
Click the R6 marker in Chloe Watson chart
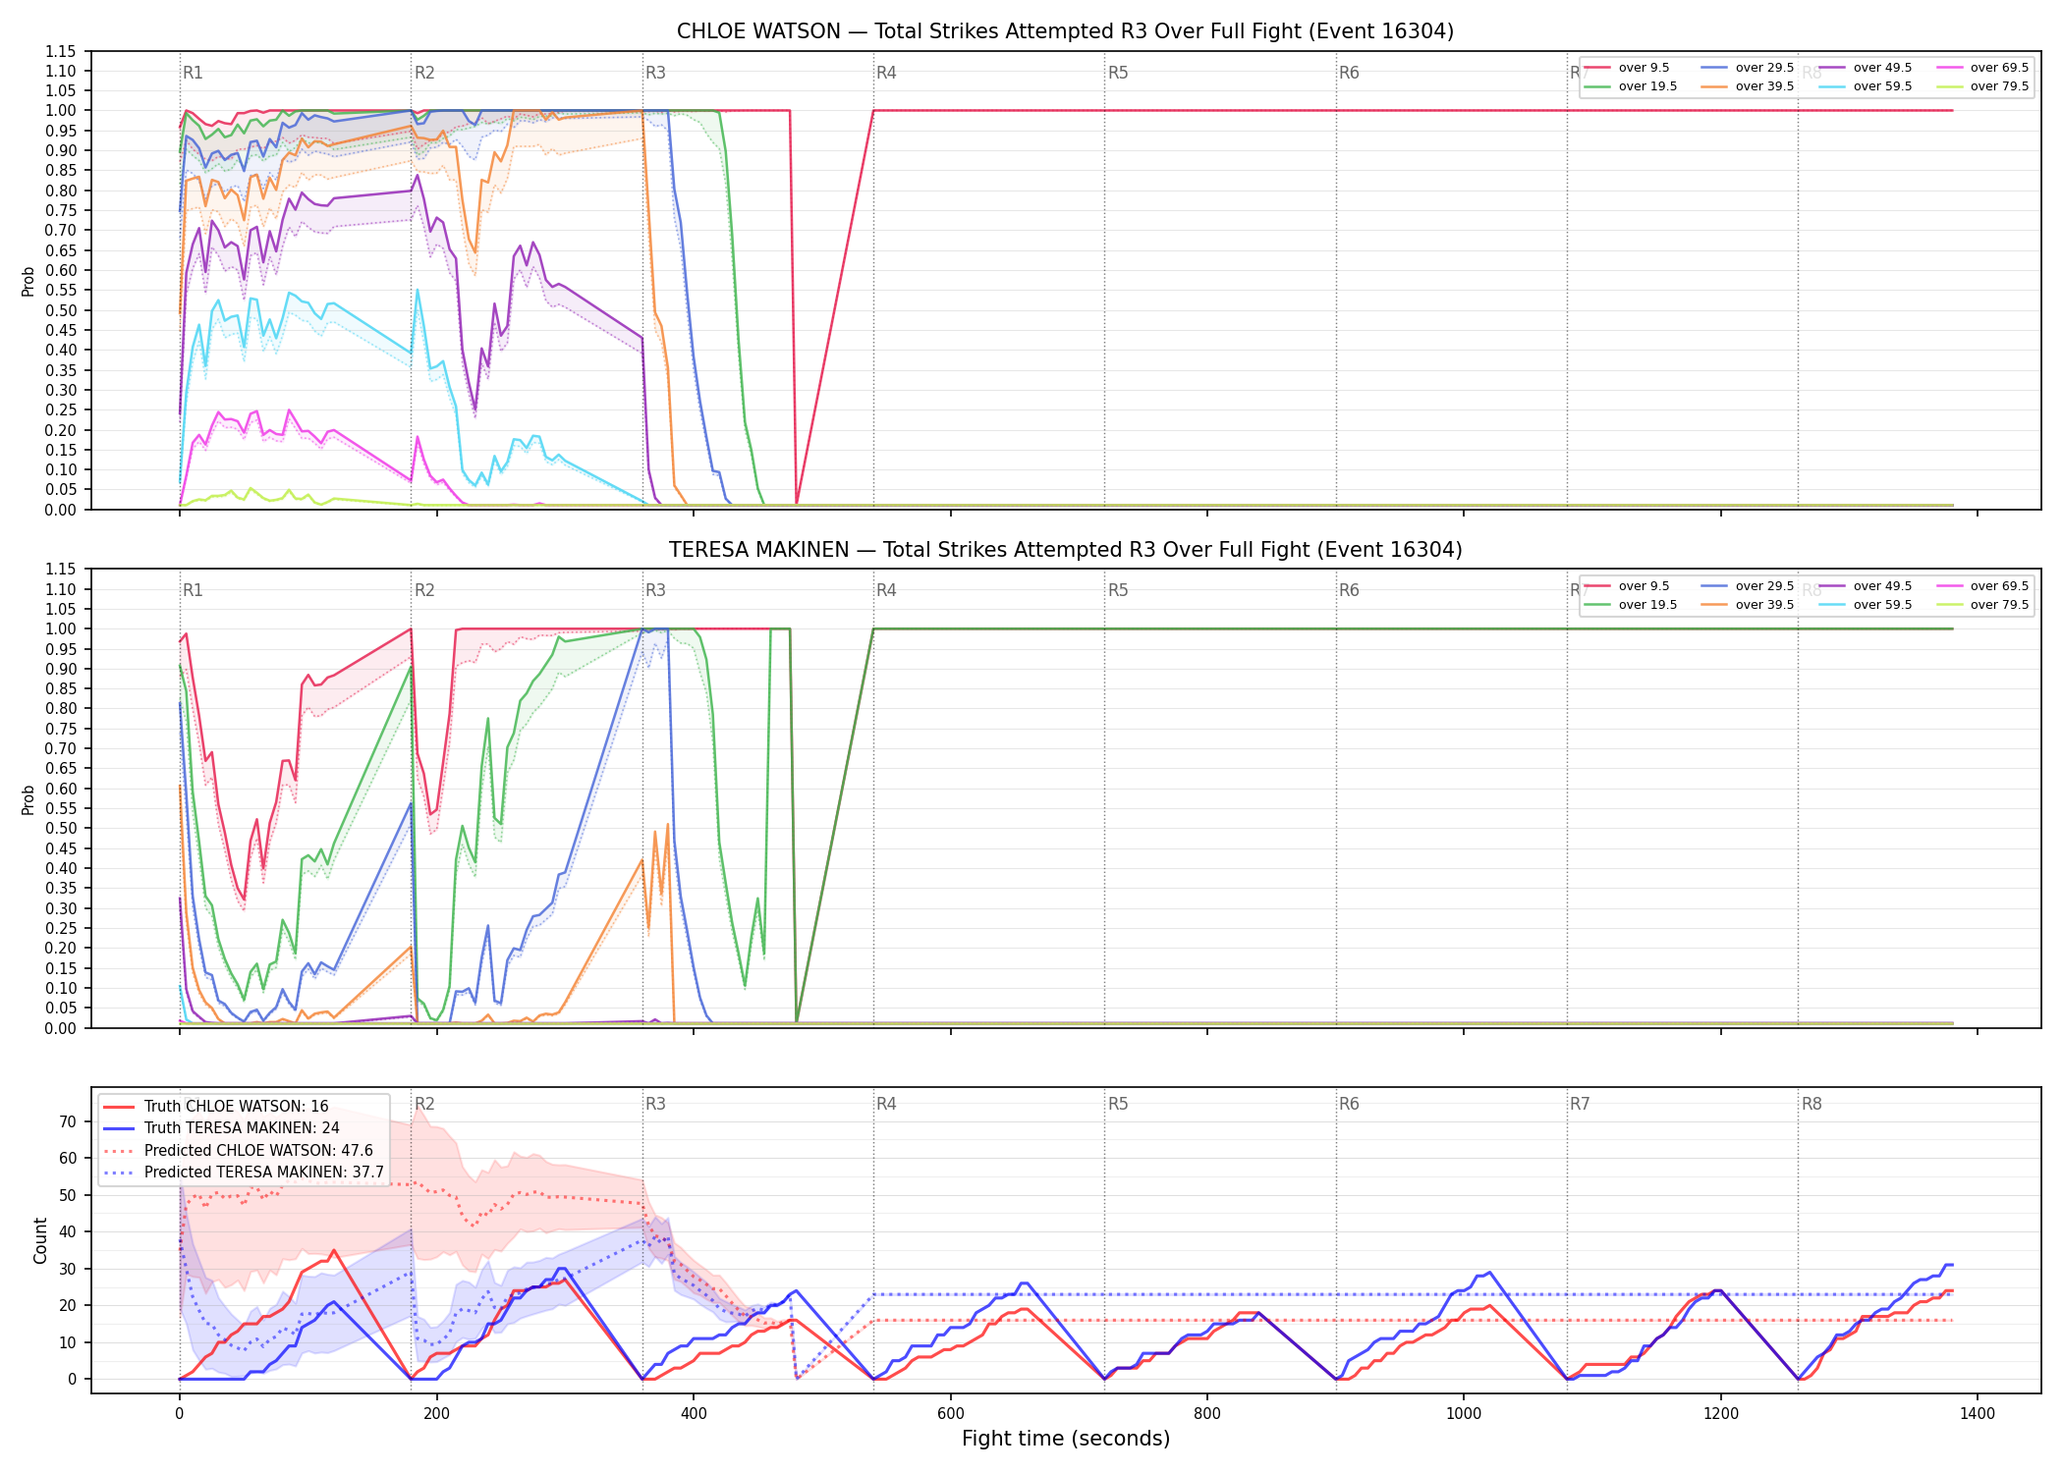pyautogui.click(x=1349, y=73)
